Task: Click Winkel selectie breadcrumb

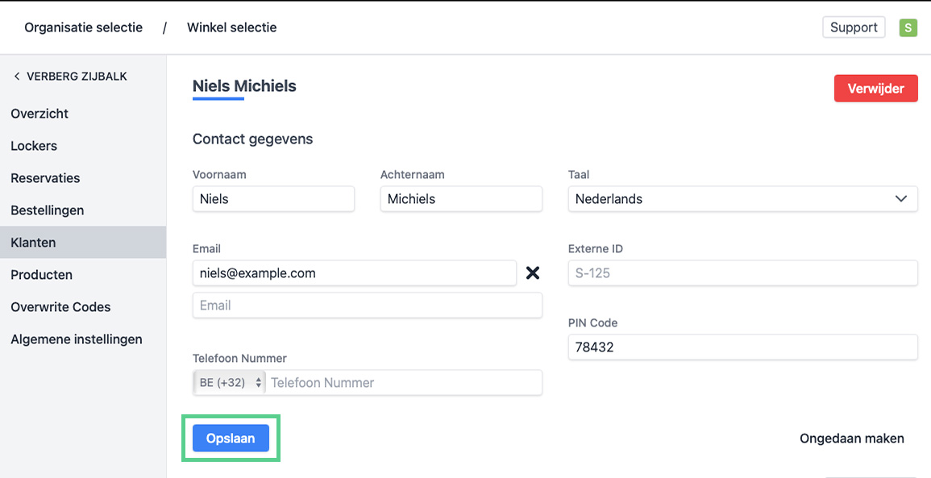Action: click(x=231, y=27)
